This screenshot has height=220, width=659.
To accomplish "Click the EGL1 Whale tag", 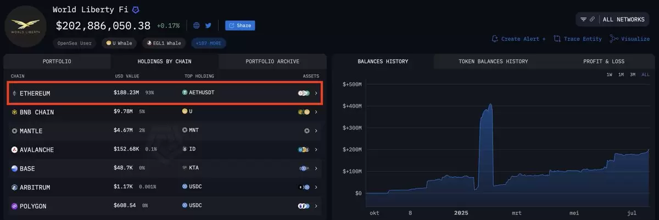I will click(165, 43).
